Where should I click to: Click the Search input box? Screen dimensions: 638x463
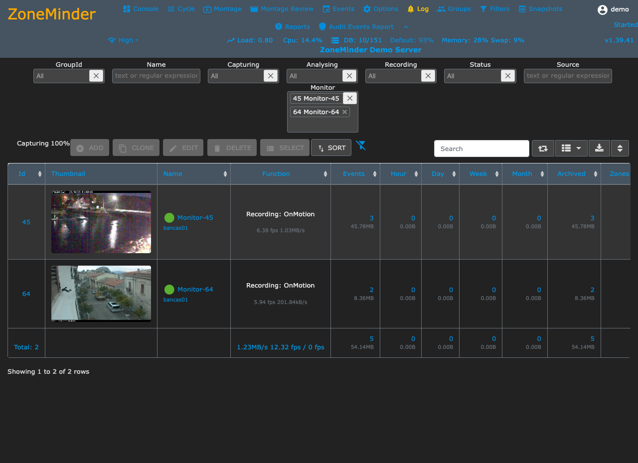481,149
